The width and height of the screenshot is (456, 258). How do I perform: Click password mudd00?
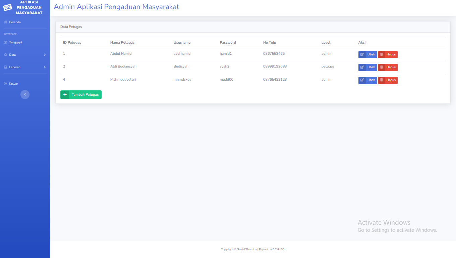pyautogui.click(x=227, y=80)
